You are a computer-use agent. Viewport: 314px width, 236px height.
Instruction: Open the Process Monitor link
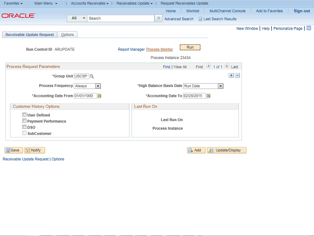point(159,49)
